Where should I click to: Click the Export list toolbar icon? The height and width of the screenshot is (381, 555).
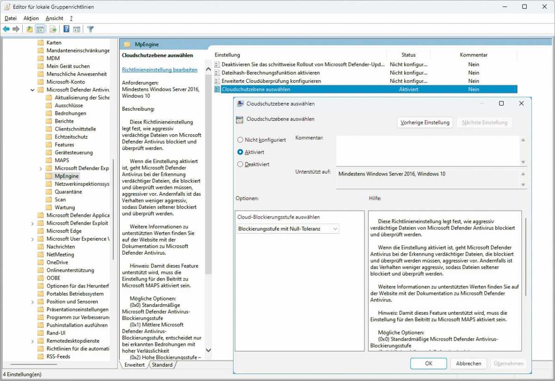coord(53,29)
